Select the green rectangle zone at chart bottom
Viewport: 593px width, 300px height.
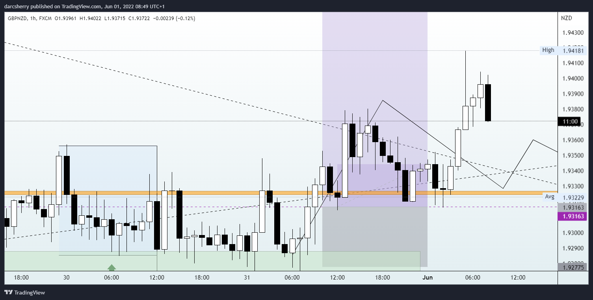tap(212, 261)
